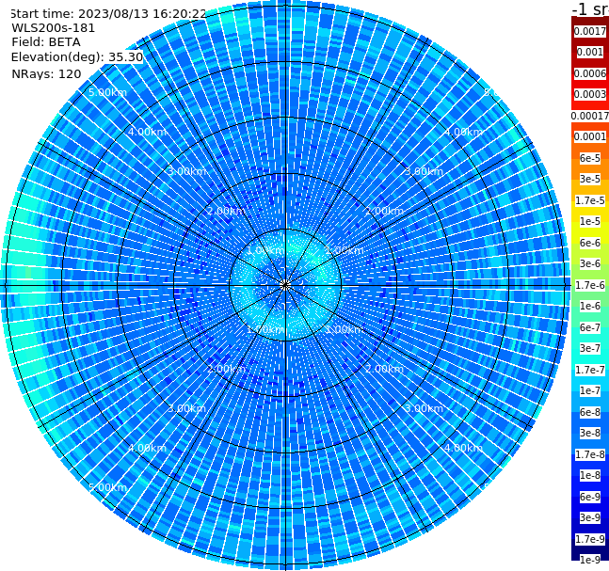This screenshot has height=571, width=609.
Task: Click the 'Field: BETA' label
Action: [x=46, y=42]
